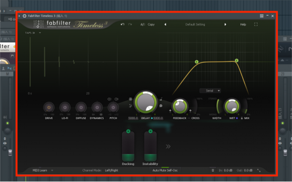Click the Ducking modulation slider
This screenshot has width=292, height=182.
pos(128,147)
